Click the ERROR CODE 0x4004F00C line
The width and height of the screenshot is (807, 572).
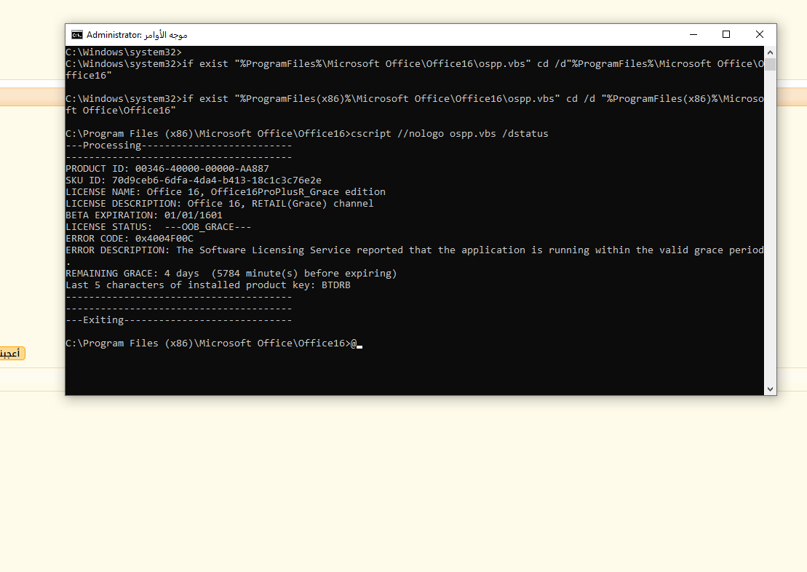(x=130, y=239)
